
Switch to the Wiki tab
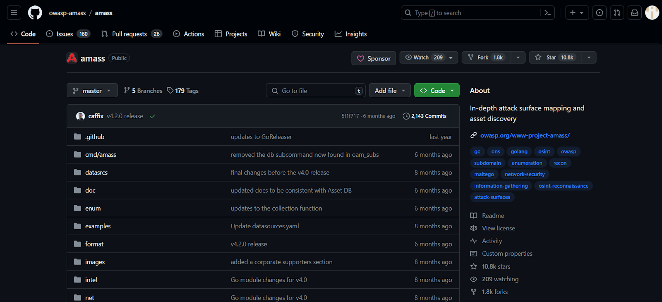coord(269,34)
